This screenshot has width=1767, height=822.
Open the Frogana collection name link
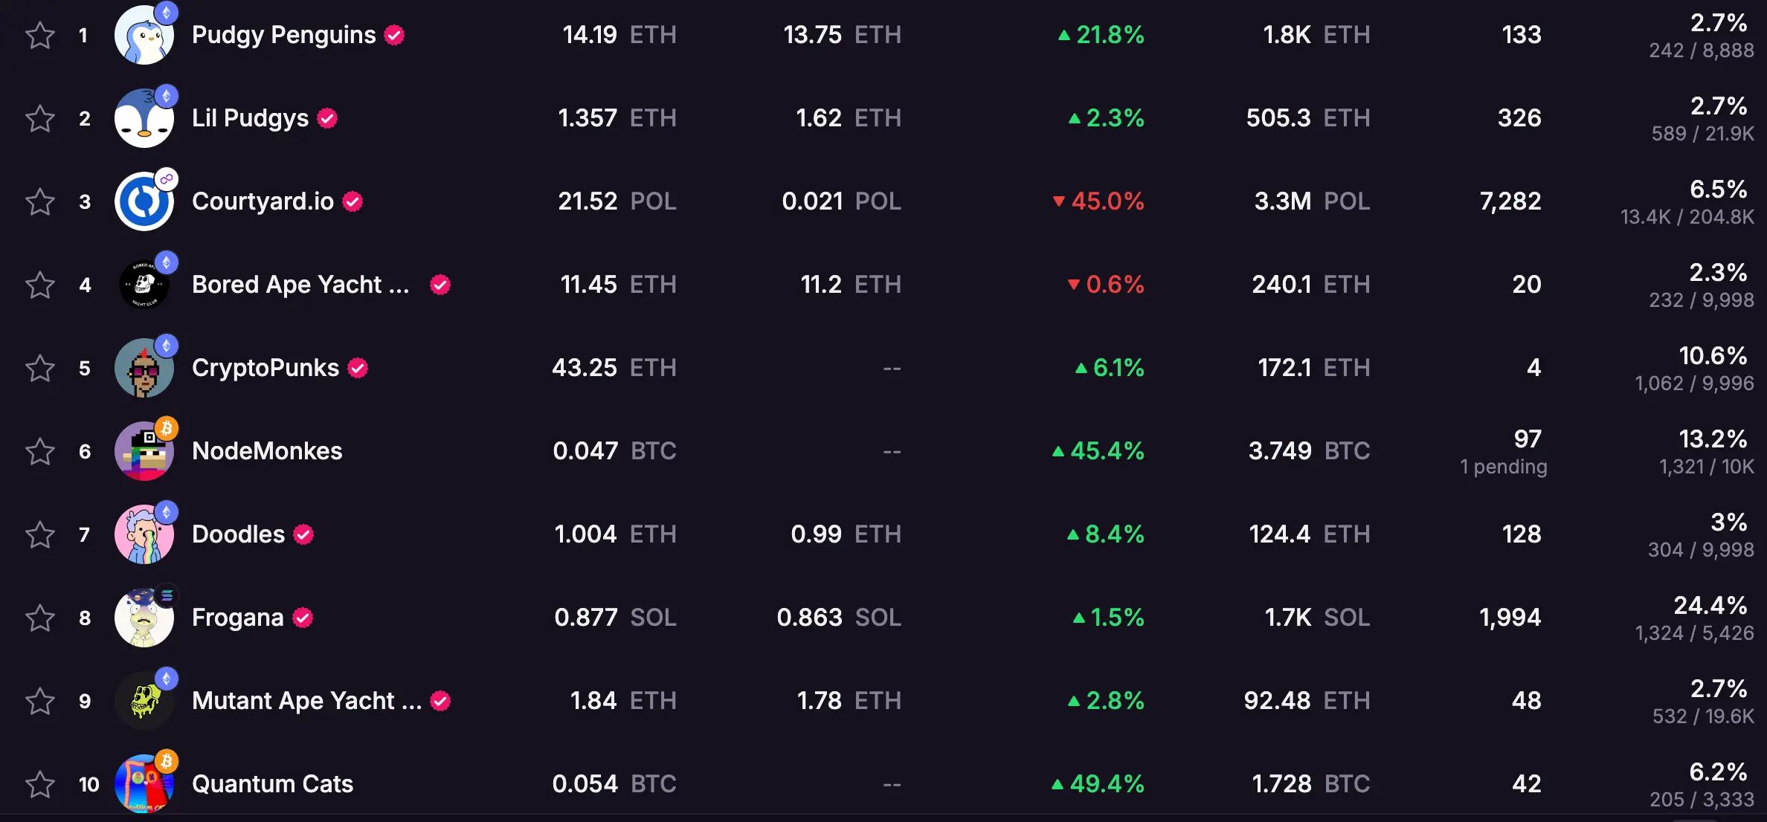click(237, 618)
